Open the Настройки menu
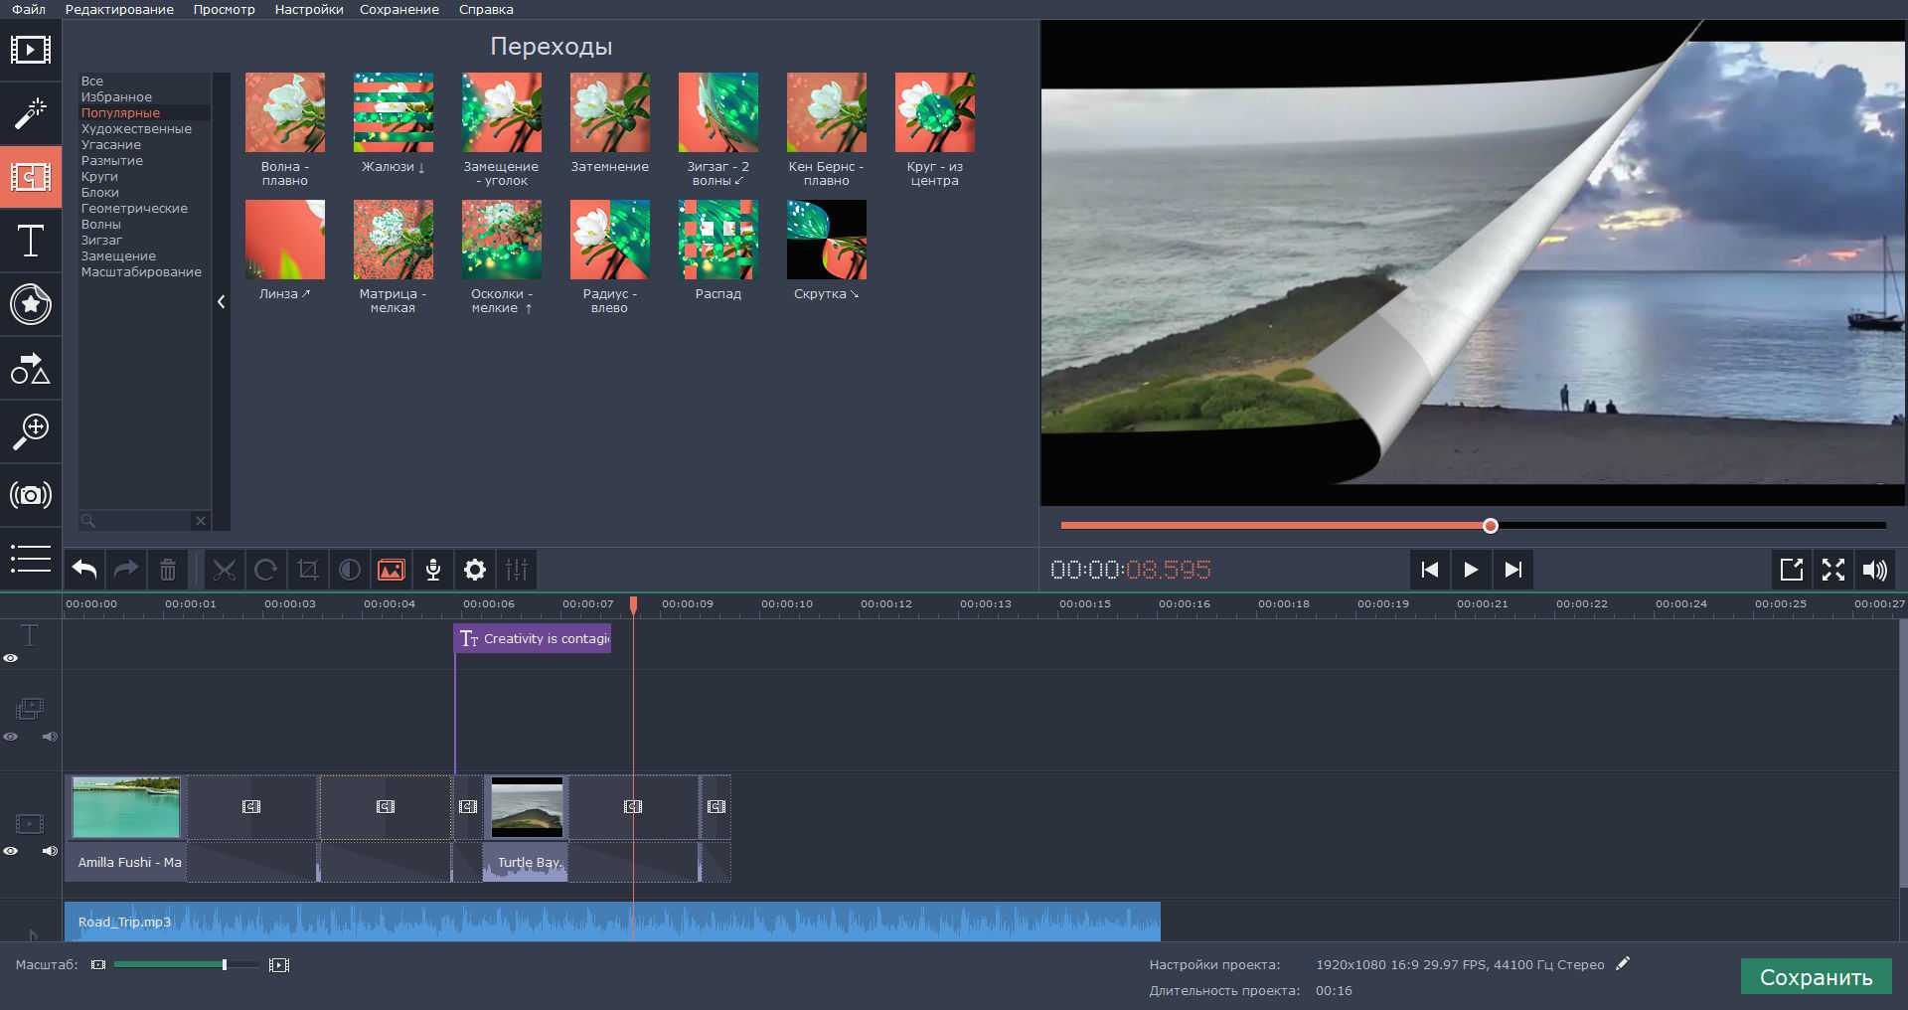The image size is (1908, 1010). [309, 9]
